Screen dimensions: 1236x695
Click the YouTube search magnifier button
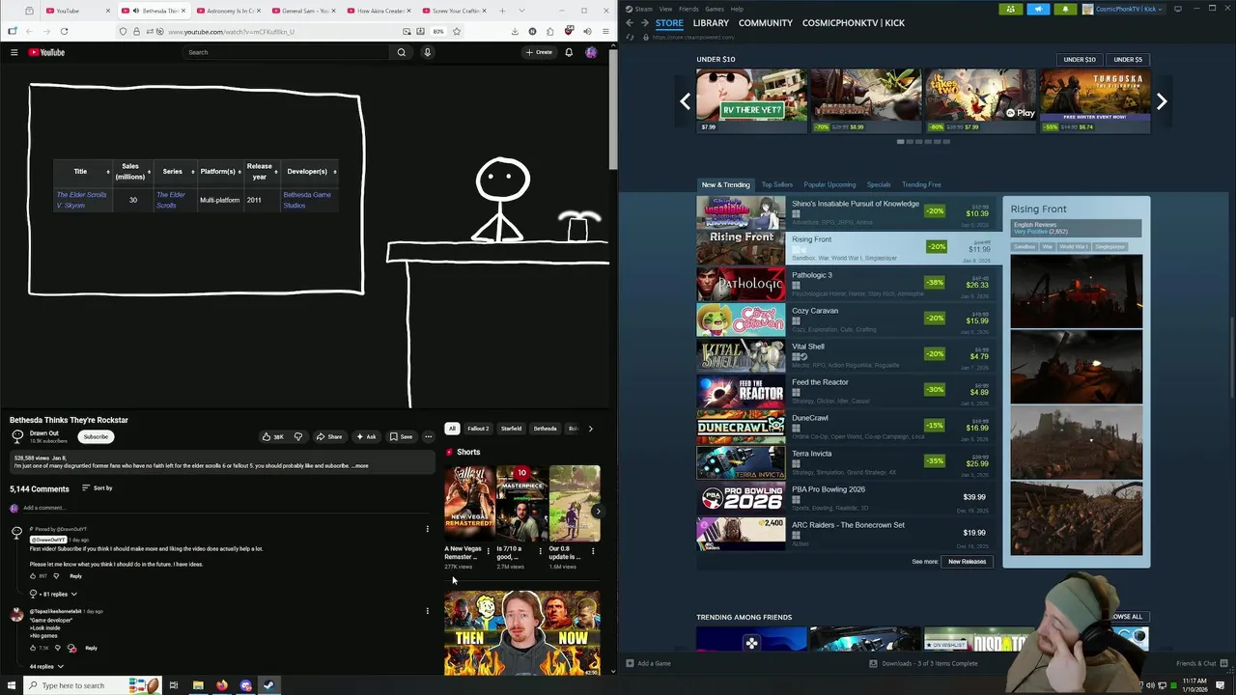pyautogui.click(x=402, y=52)
